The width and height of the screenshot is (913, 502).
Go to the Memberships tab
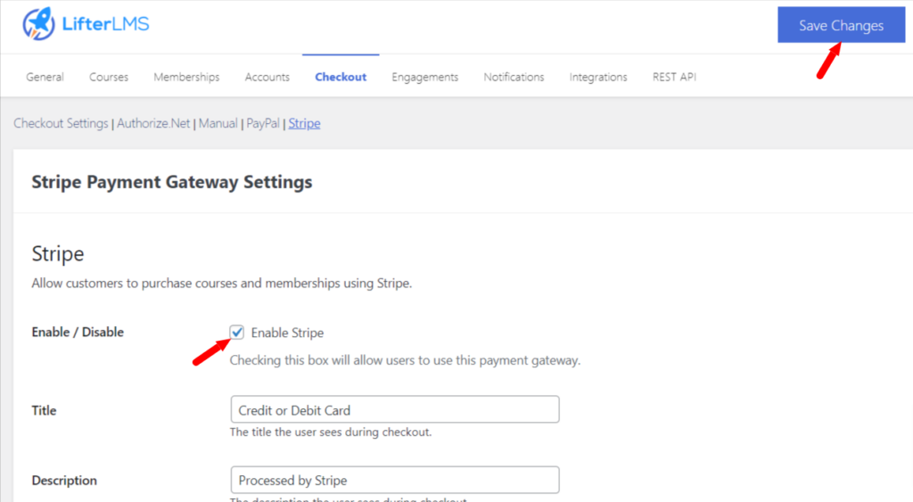(186, 77)
